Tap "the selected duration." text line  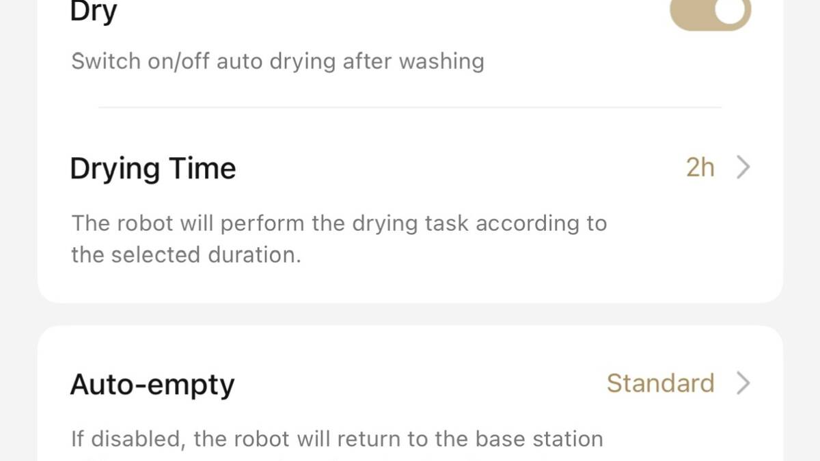186,255
